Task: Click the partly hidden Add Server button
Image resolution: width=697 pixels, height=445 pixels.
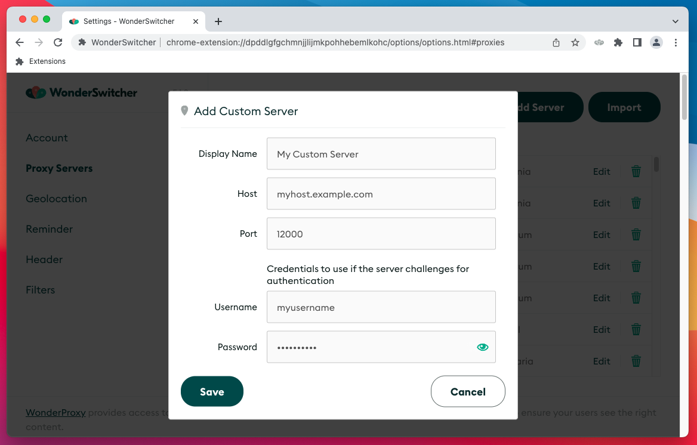Action: coord(550,107)
